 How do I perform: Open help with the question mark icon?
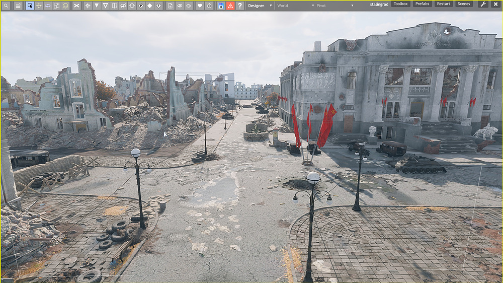click(x=239, y=6)
